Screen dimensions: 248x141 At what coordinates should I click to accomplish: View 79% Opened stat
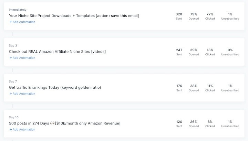click(x=194, y=16)
